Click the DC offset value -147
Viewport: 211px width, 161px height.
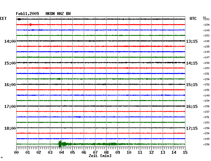coord(206,57)
